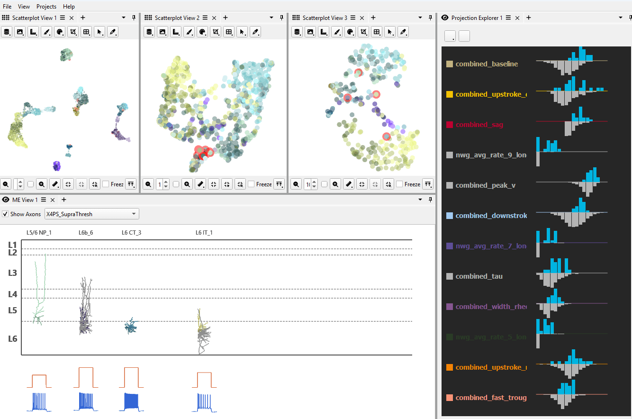
Task: Open Projection Explorer tab list dropdown arrow
Action: (621, 18)
